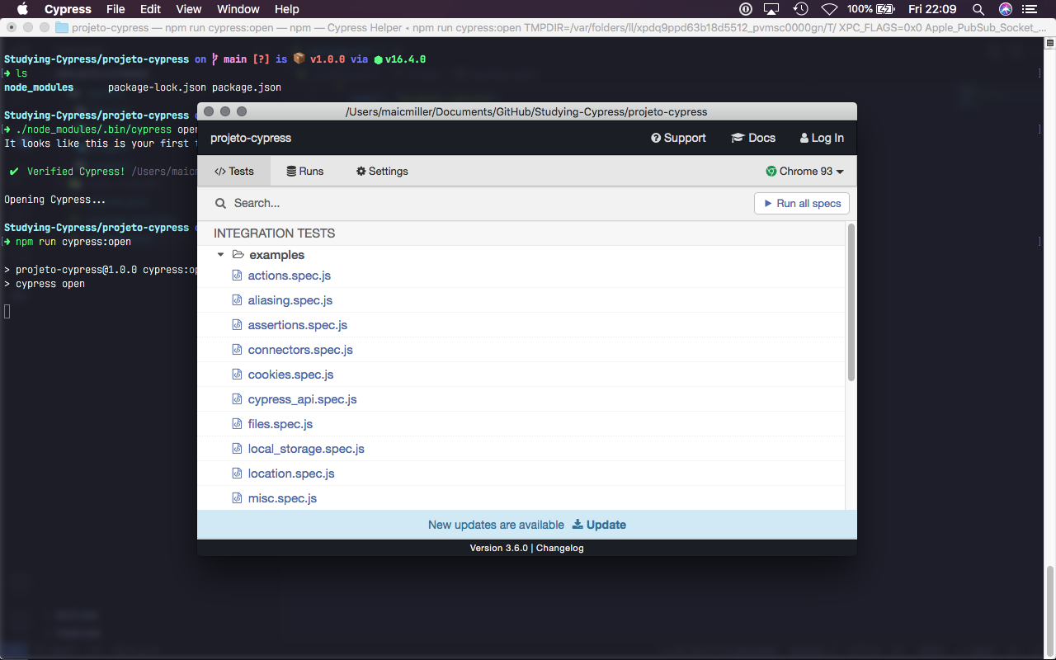Open the View menu
The width and height of the screenshot is (1056, 660).
[189, 9]
